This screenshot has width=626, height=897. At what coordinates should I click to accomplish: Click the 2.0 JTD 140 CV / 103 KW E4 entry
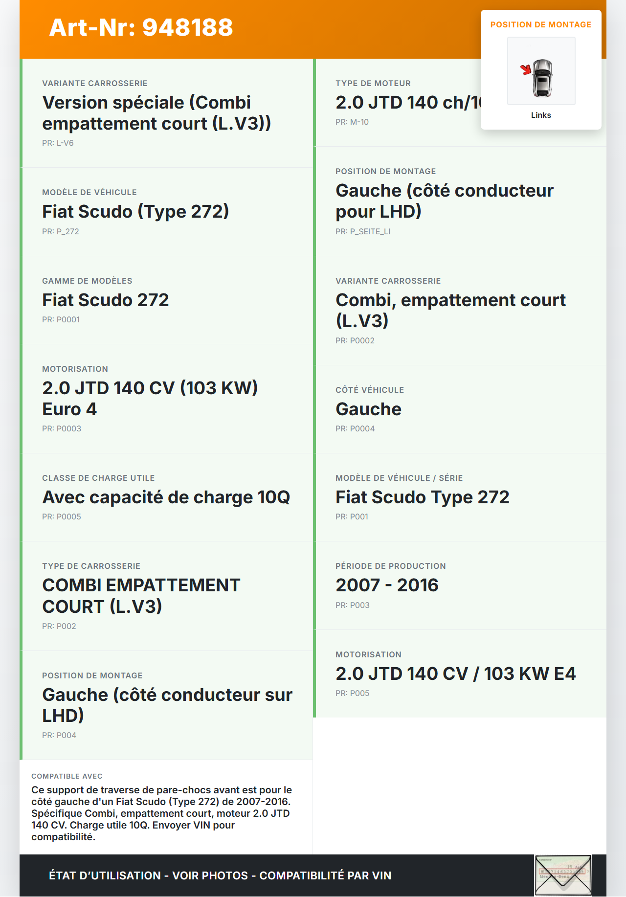click(x=455, y=674)
